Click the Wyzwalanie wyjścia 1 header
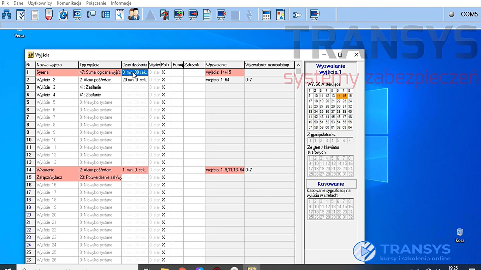 tap(331, 69)
